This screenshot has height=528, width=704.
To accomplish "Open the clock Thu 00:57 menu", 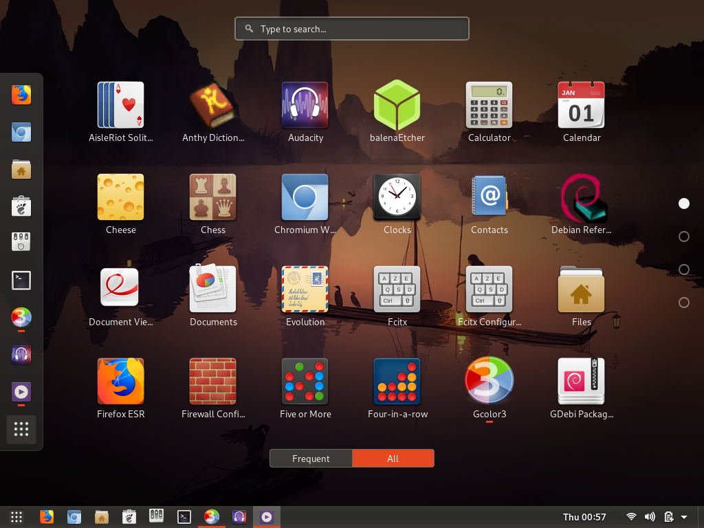I will coord(584,517).
